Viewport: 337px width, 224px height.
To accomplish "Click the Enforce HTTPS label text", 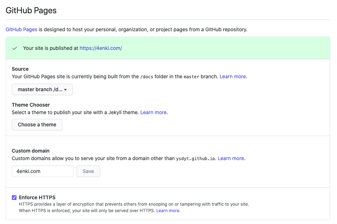I will pos(37,197).
